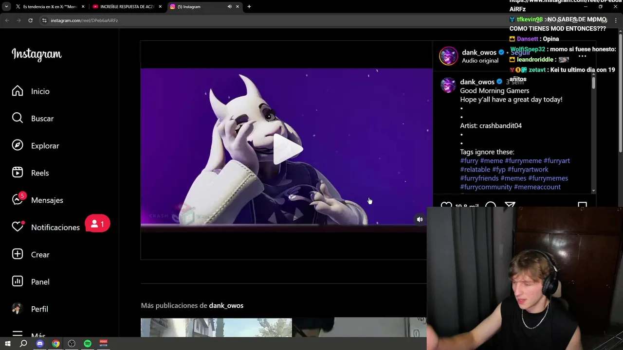Open post options three dots
This screenshot has width=623, height=350.
click(x=582, y=56)
